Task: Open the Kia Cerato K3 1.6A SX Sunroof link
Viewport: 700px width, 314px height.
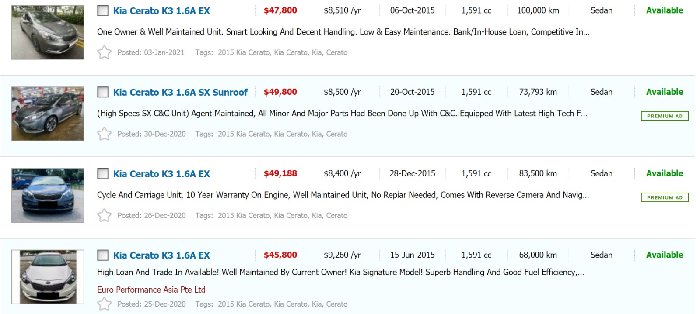Action: 180,92
